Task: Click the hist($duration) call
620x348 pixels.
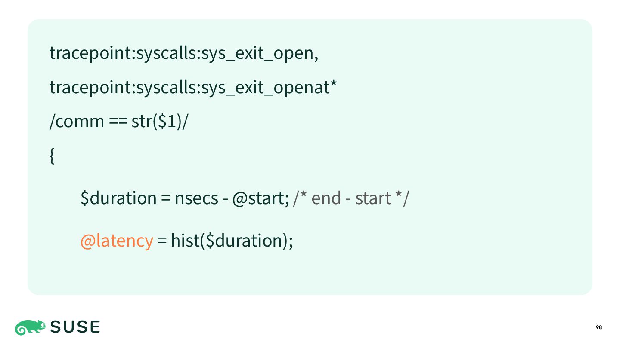Action: 229,241
